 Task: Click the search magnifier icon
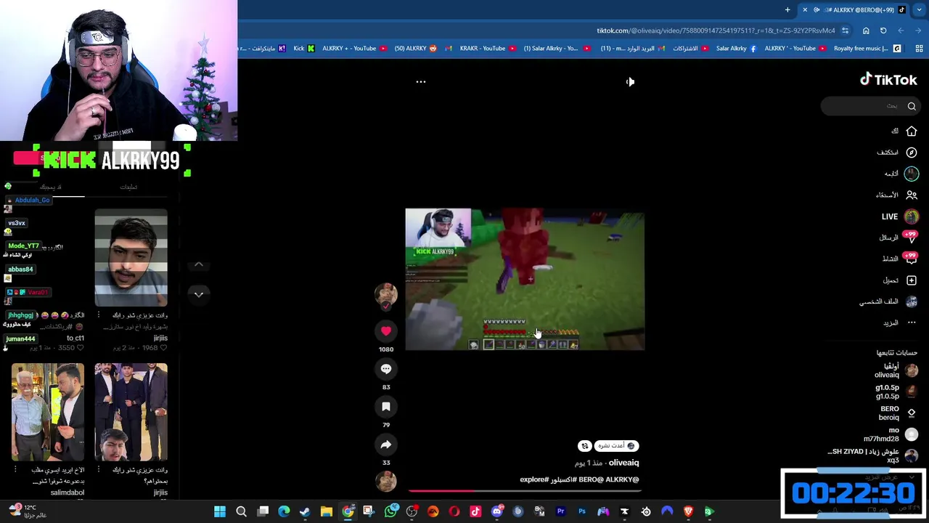pyautogui.click(x=912, y=106)
